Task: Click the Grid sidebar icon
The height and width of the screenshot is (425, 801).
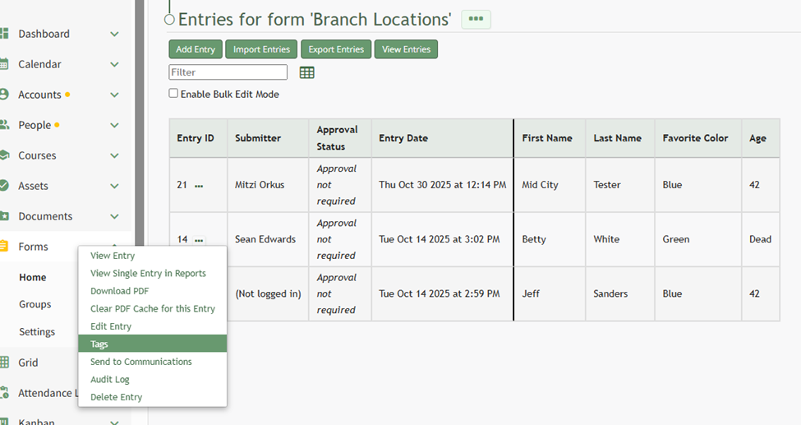Action: 4,362
